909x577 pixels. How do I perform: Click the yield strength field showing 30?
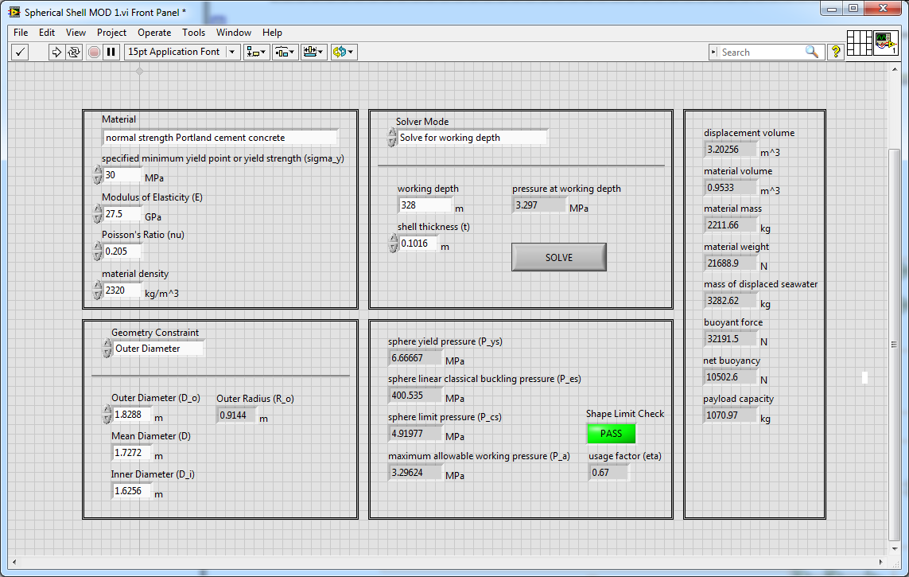(122, 175)
